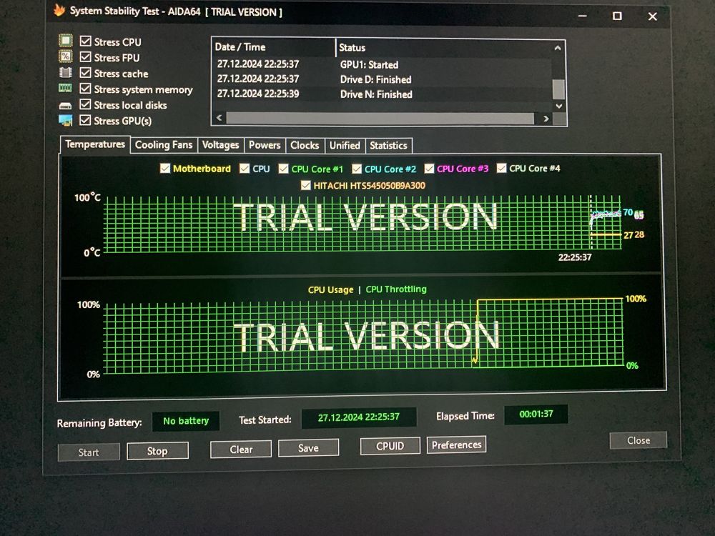
Task: Hide the Motherboard temperature line
Action: tap(165, 169)
